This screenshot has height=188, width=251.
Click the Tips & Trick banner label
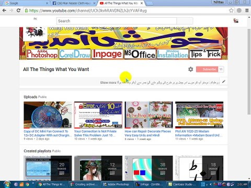point(205,54)
